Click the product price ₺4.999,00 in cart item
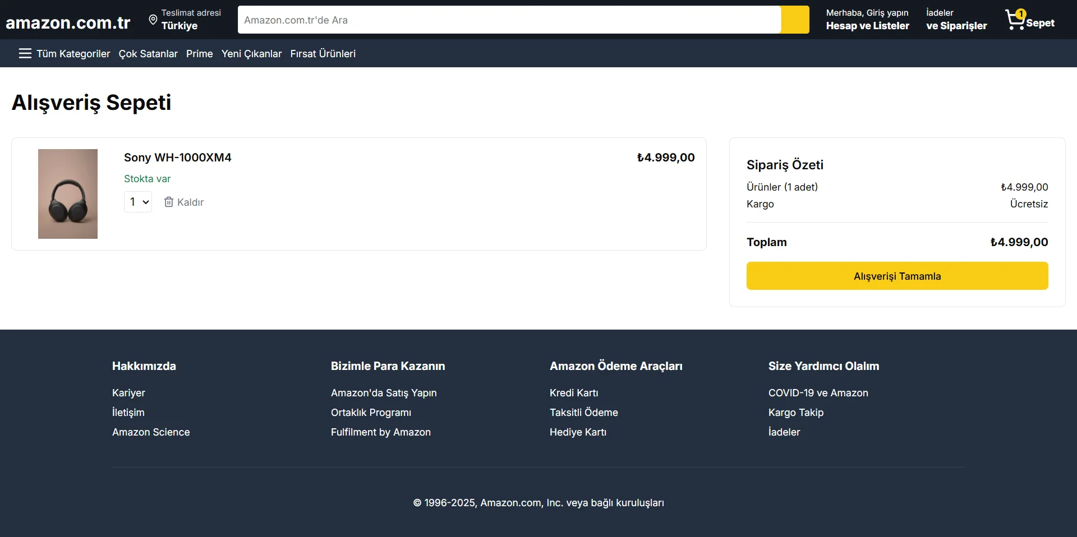The image size is (1077, 537). click(666, 158)
